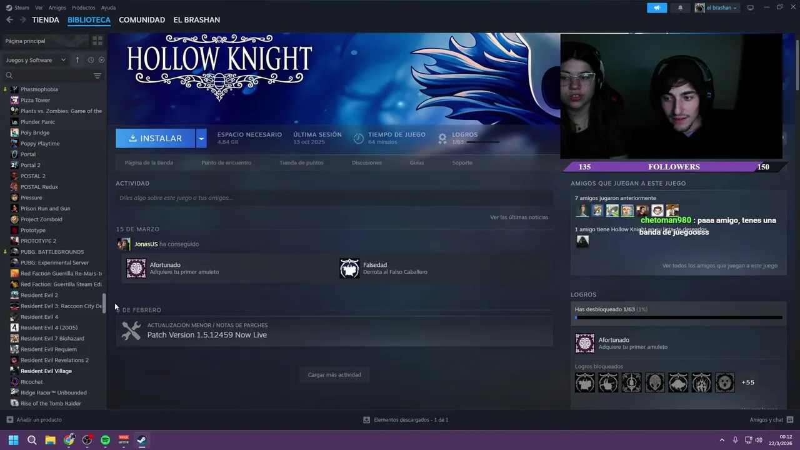Open the Patch Version 1.5.12459 Now Live news
The image size is (800, 450).
(207, 335)
